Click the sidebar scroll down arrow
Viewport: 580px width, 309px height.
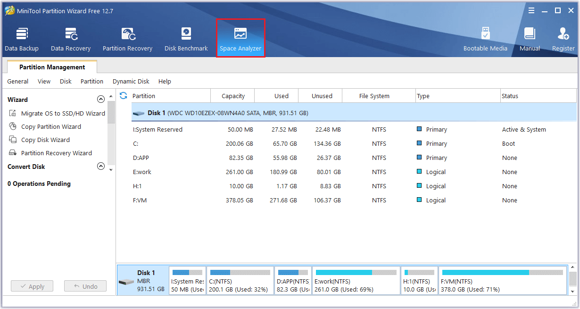tap(111, 169)
